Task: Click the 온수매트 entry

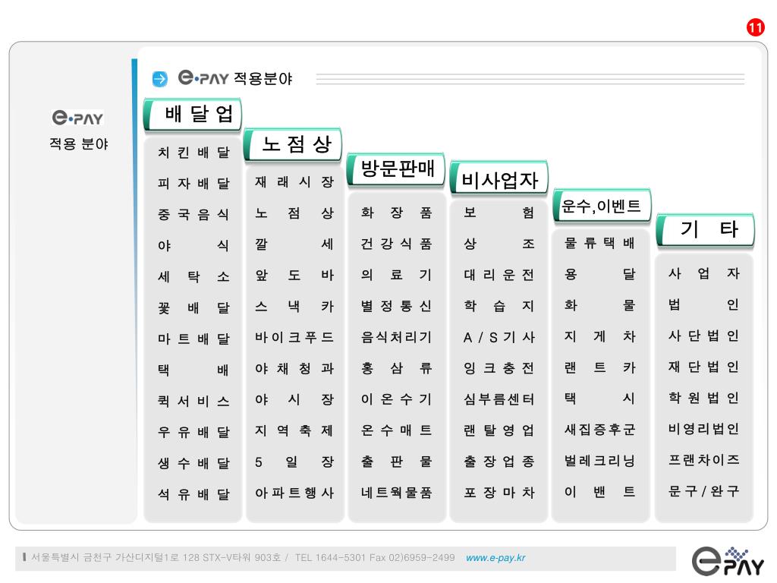Action: (396, 430)
